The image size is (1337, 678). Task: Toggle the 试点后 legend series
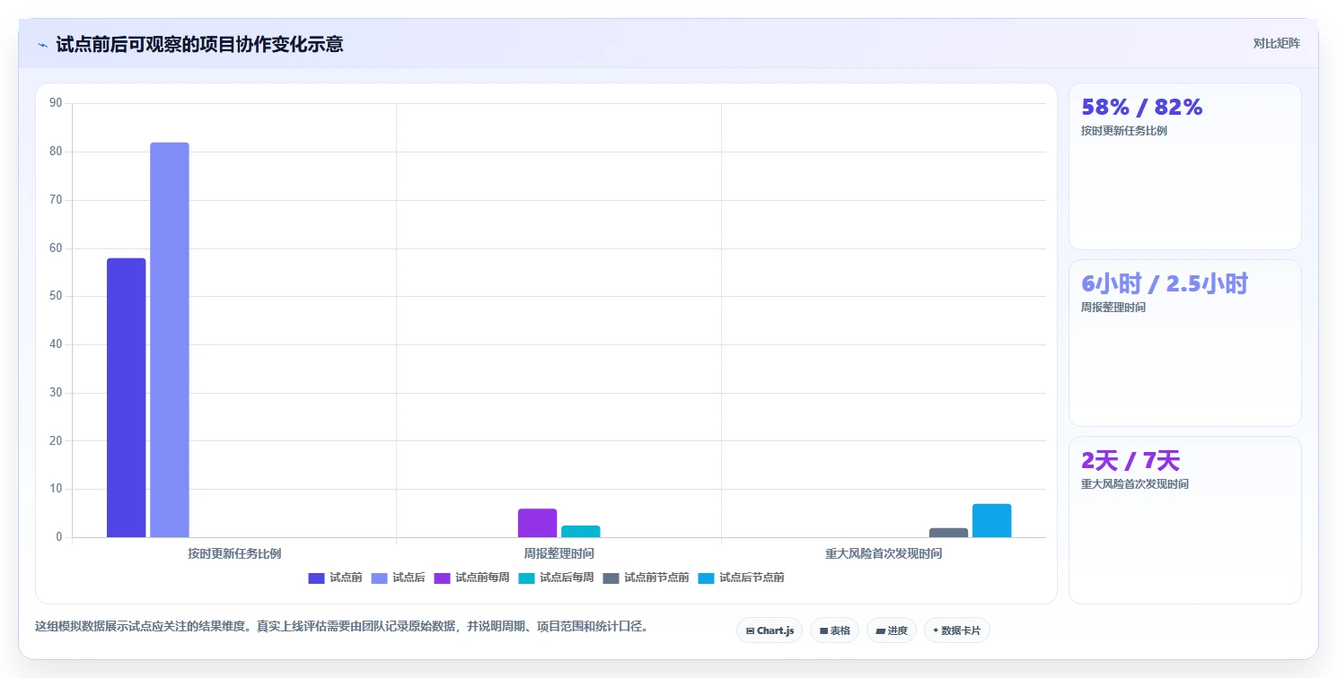[398, 578]
